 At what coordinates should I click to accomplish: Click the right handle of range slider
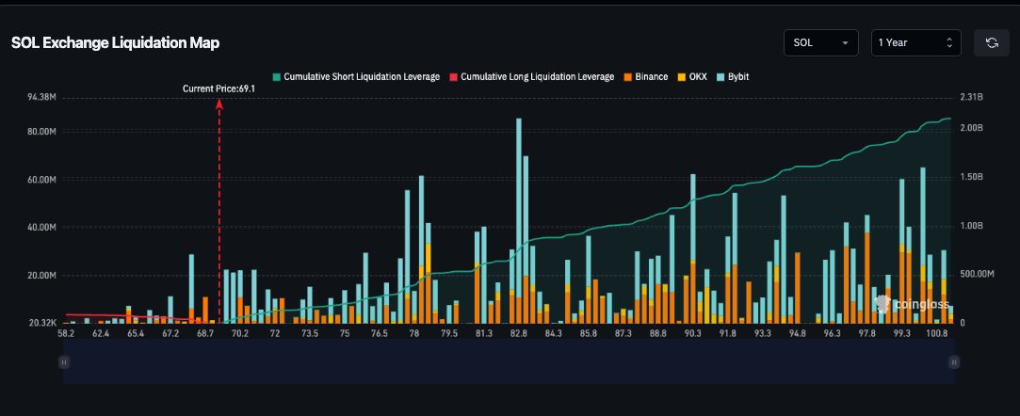tap(954, 362)
